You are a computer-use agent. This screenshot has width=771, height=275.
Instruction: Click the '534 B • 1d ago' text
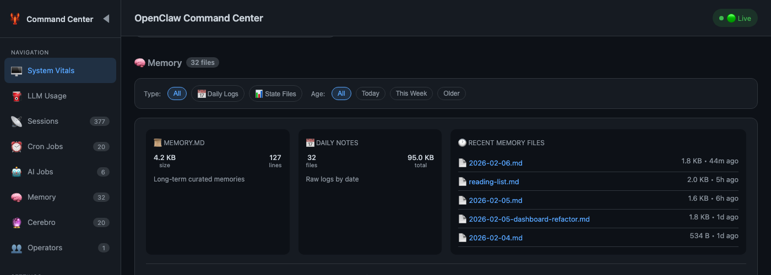(x=714, y=236)
